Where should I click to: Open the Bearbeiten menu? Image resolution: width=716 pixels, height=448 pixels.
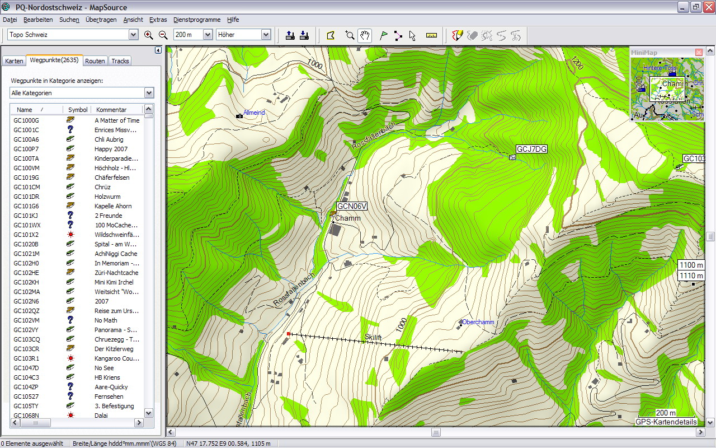tap(38, 20)
